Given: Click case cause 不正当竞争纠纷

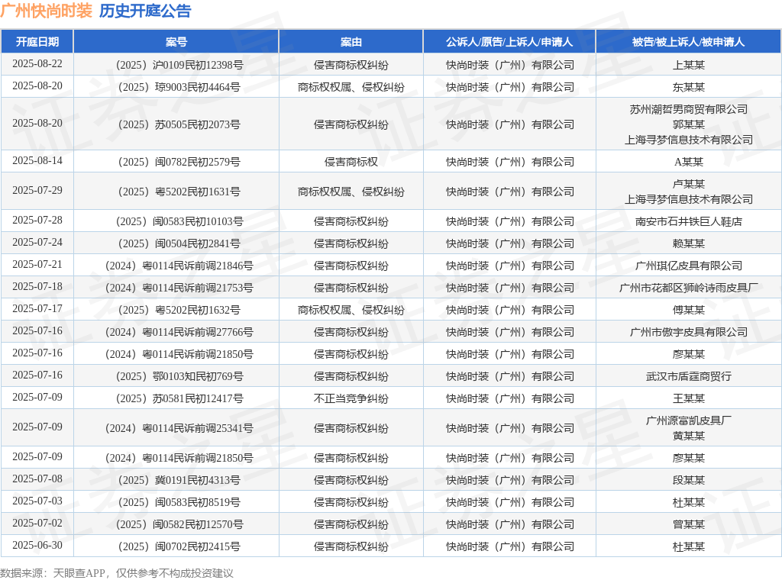Looking at the screenshot, I should tap(351, 398).
